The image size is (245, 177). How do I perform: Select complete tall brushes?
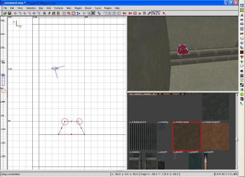pos(45,13)
